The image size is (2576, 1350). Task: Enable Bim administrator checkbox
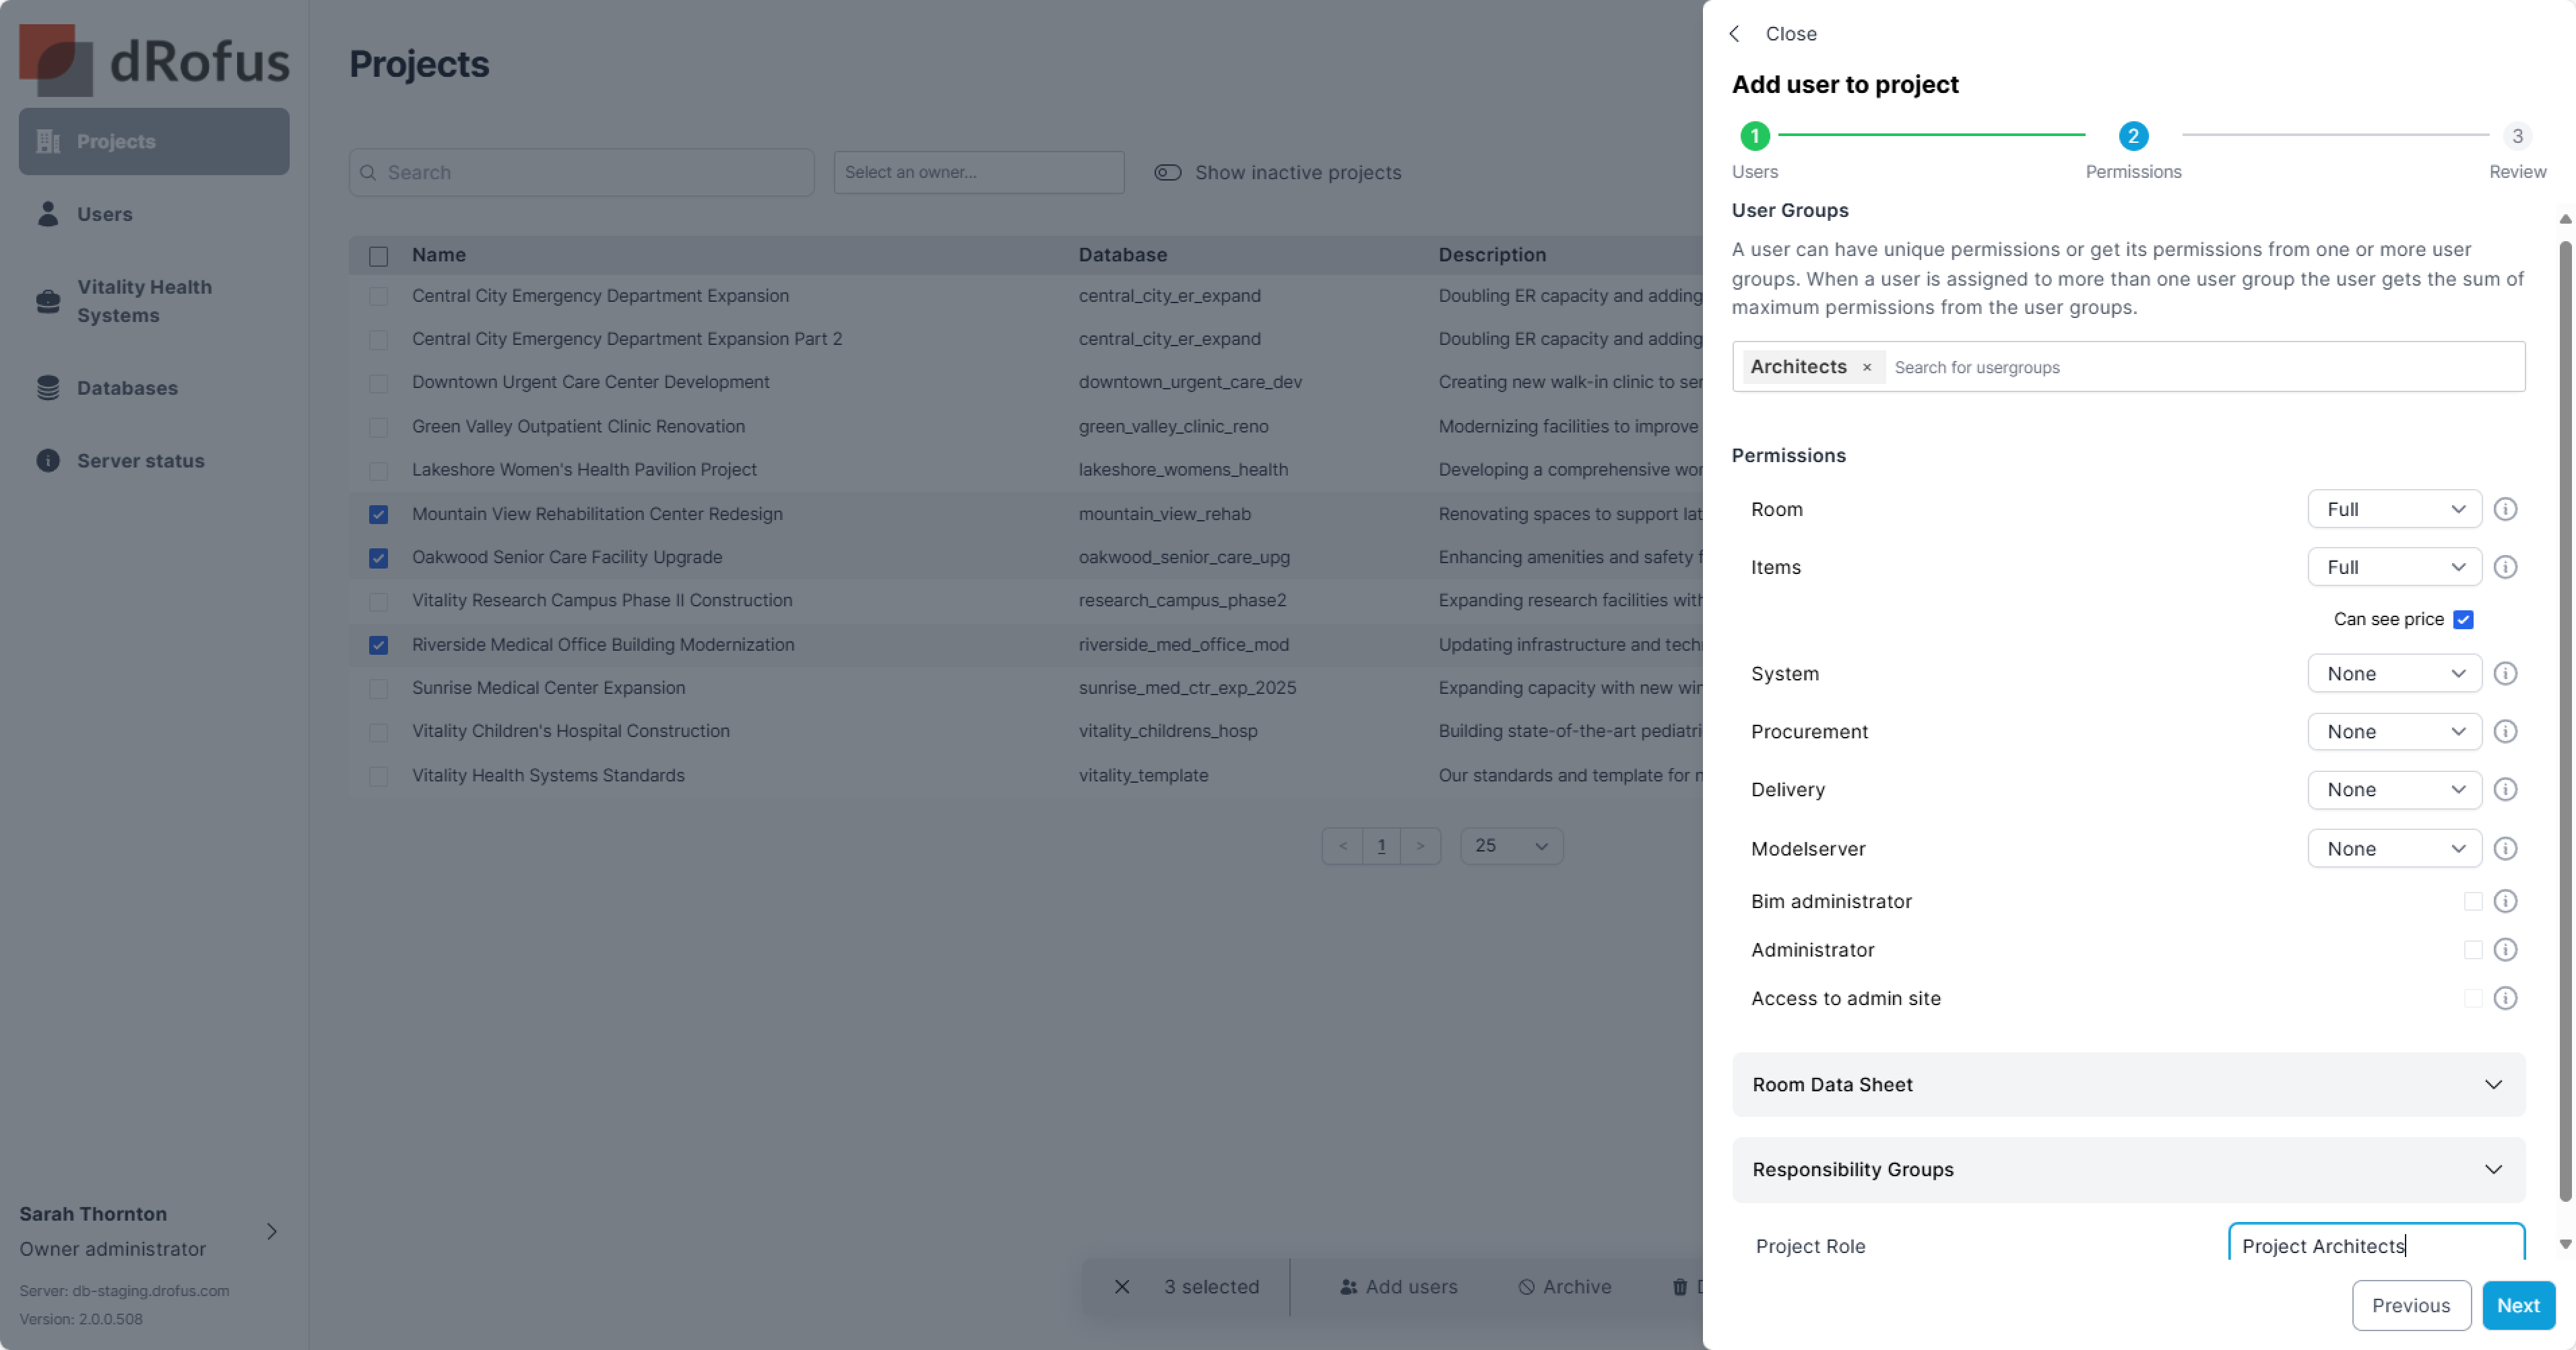[2473, 901]
